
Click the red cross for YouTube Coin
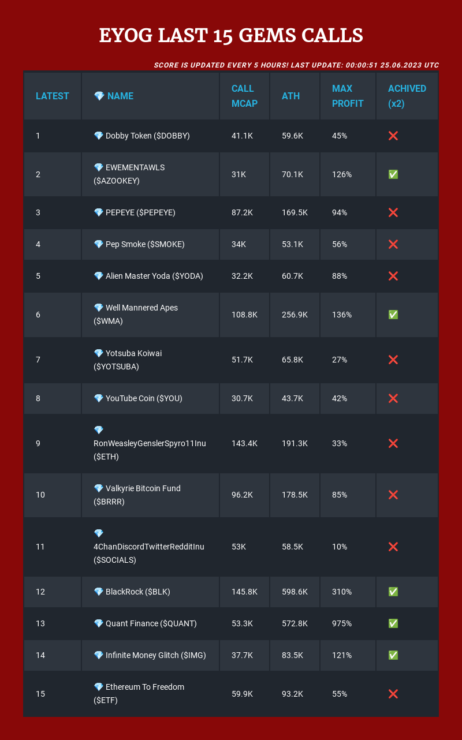(x=393, y=398)
